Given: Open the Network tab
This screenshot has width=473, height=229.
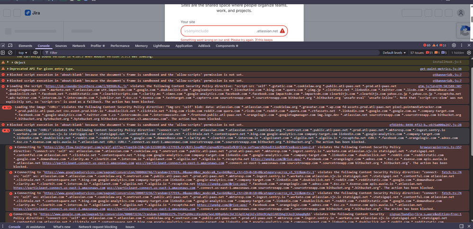Looking at the screenshot, I should pyautogui.click(x=79, y=46).
